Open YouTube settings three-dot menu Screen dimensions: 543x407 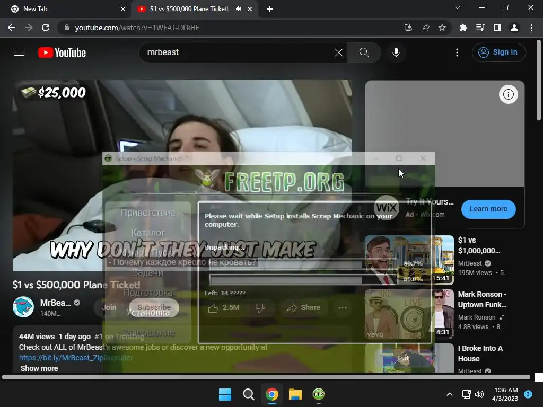[457, 52]
